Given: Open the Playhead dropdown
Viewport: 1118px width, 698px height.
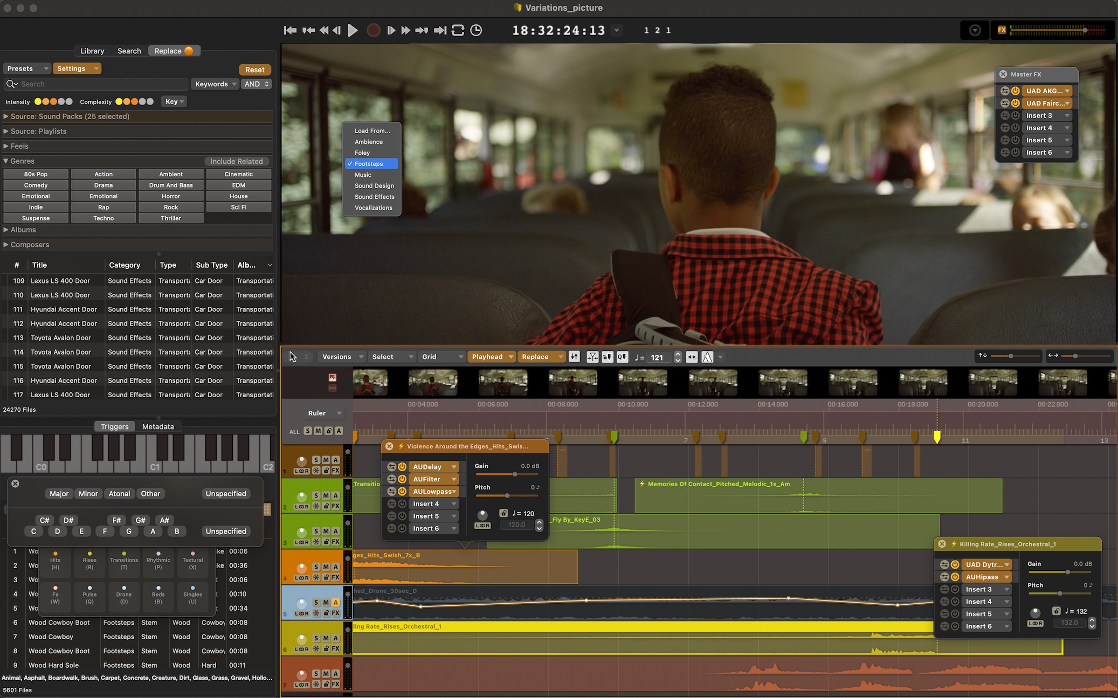Looking at the screenshot, I should 491,357.
